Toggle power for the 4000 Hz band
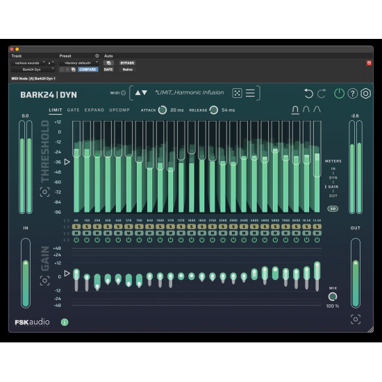 click(x=254, y=240)
